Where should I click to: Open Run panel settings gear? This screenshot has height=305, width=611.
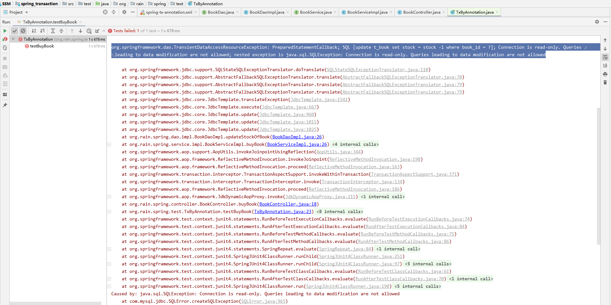(x=597, y=22)
